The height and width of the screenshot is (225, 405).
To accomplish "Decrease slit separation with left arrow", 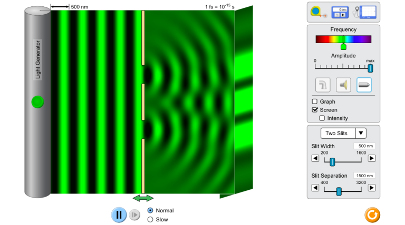I will tap(315, 188).
